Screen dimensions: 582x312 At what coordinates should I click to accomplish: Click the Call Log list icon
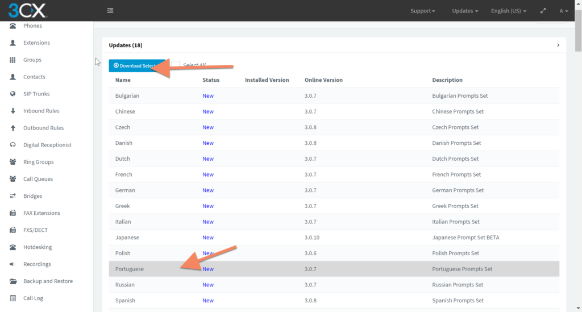coord(13,298)
